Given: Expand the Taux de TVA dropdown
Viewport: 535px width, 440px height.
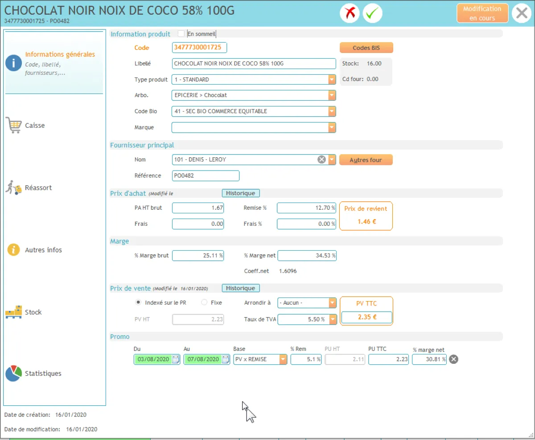Looking at the screenshot, I should [x=332, y=319].
